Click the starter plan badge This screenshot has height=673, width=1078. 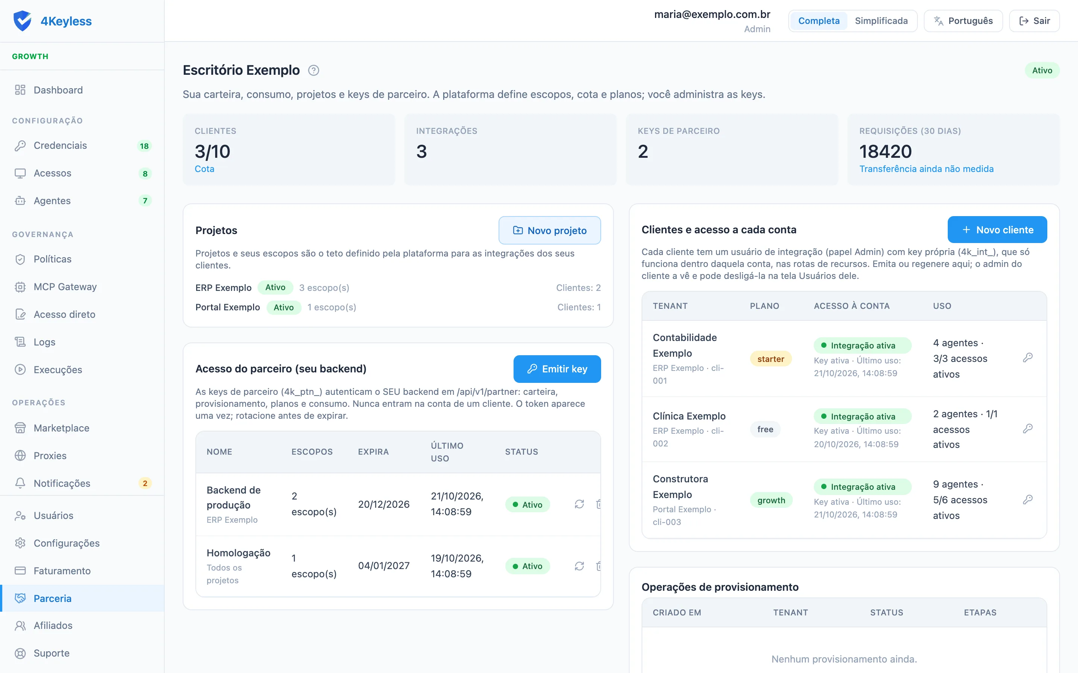coord(771,359)
